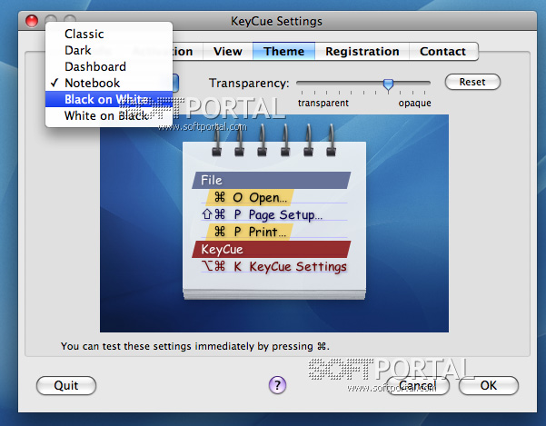Close the KeyCue Settings window

(x=32, y=21)
